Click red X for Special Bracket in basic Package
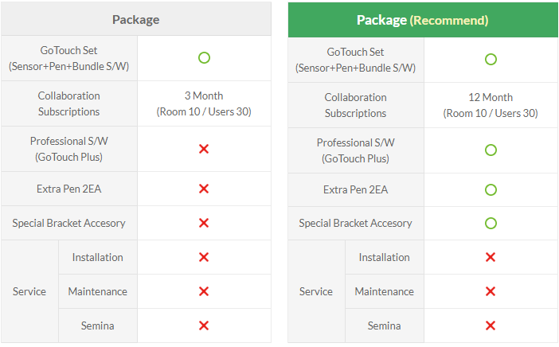 204,223
